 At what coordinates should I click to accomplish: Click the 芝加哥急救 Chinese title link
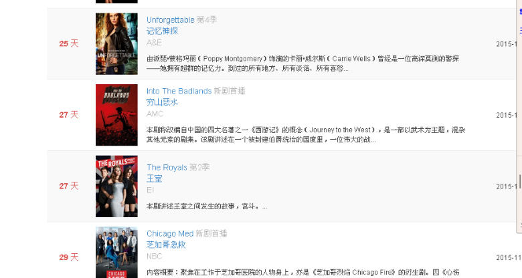166,245
